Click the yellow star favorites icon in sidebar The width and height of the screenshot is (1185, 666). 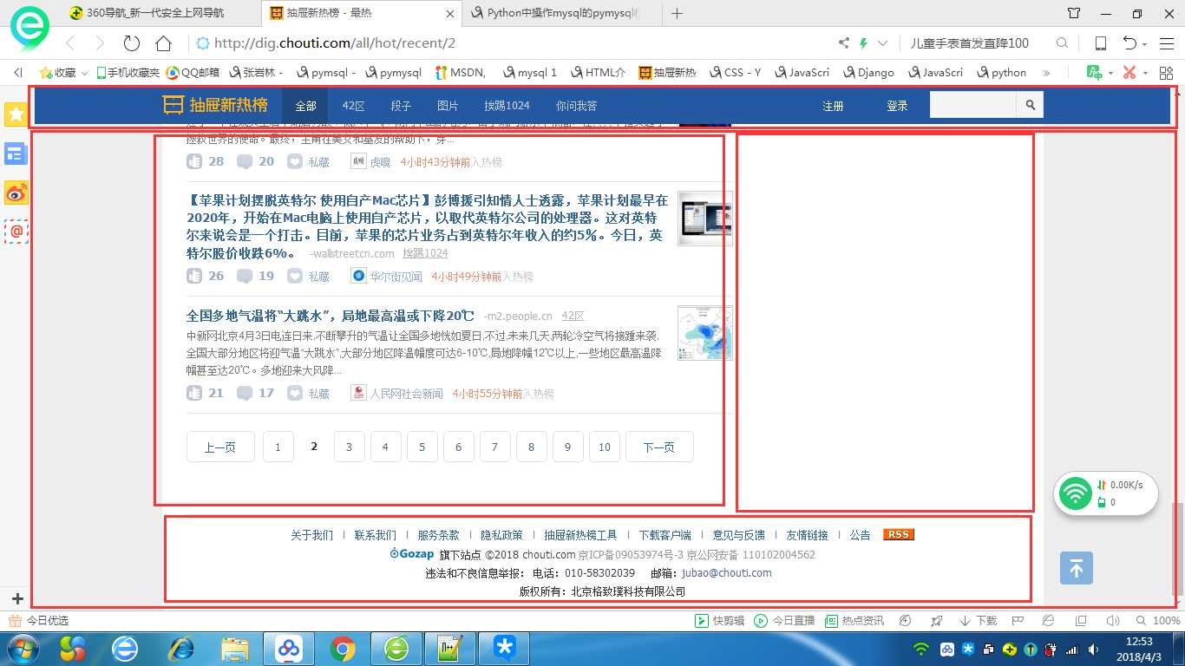coord(15,113)
